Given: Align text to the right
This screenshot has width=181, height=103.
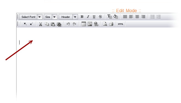Looking at the screenshot, I should pos(143,17).
